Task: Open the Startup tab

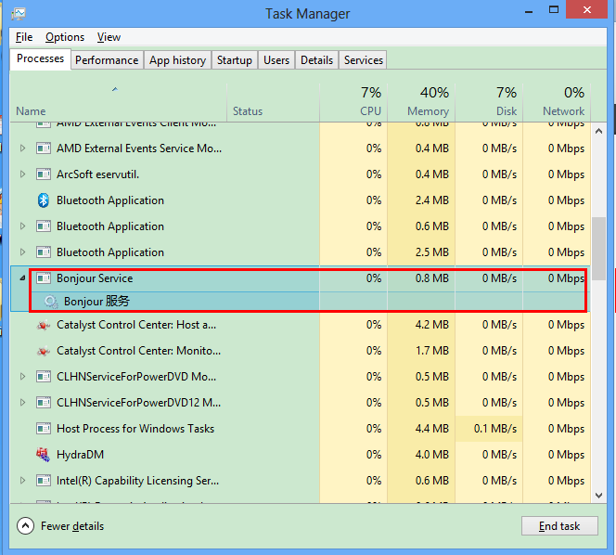Action: [234, 60]
